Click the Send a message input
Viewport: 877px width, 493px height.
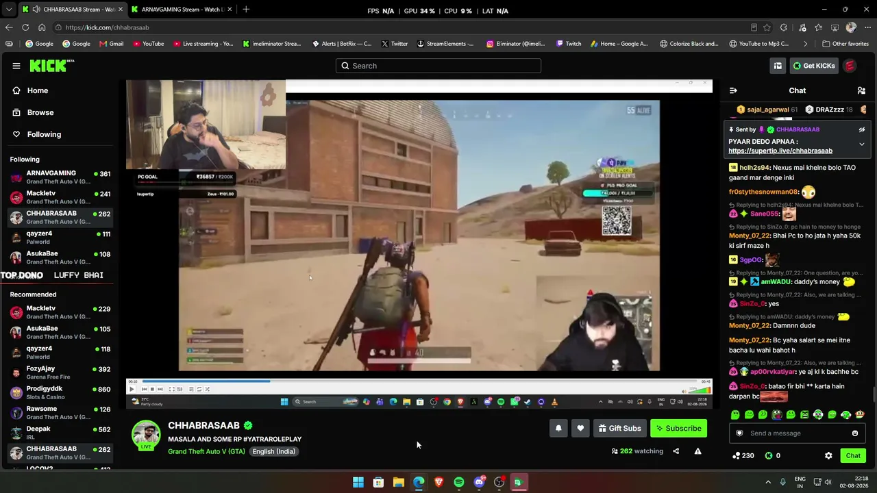click(797, 433)
